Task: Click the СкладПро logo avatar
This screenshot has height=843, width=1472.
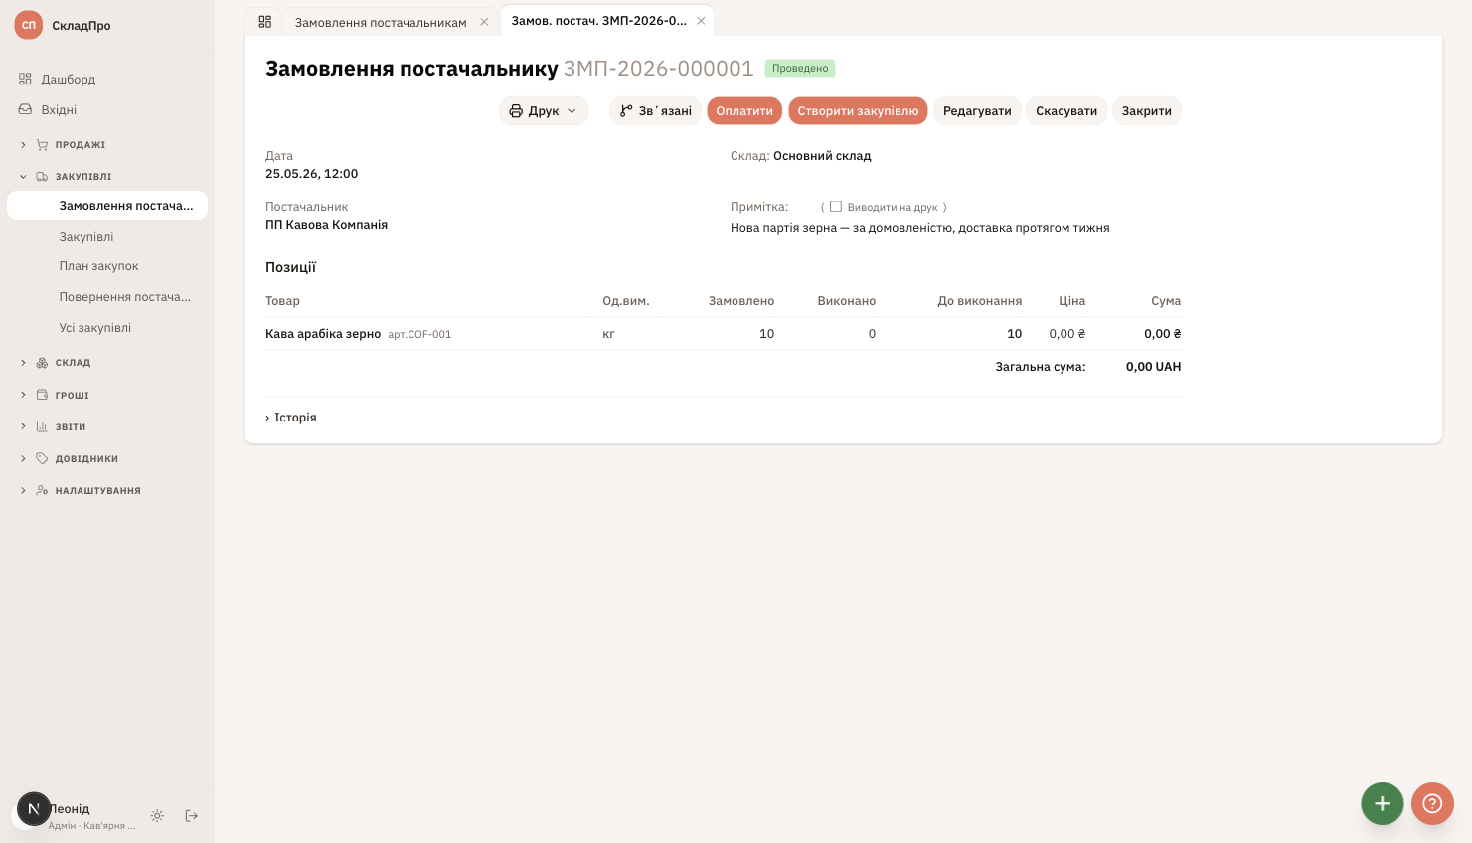Action: pyautogui.click(x=29, y=25)
